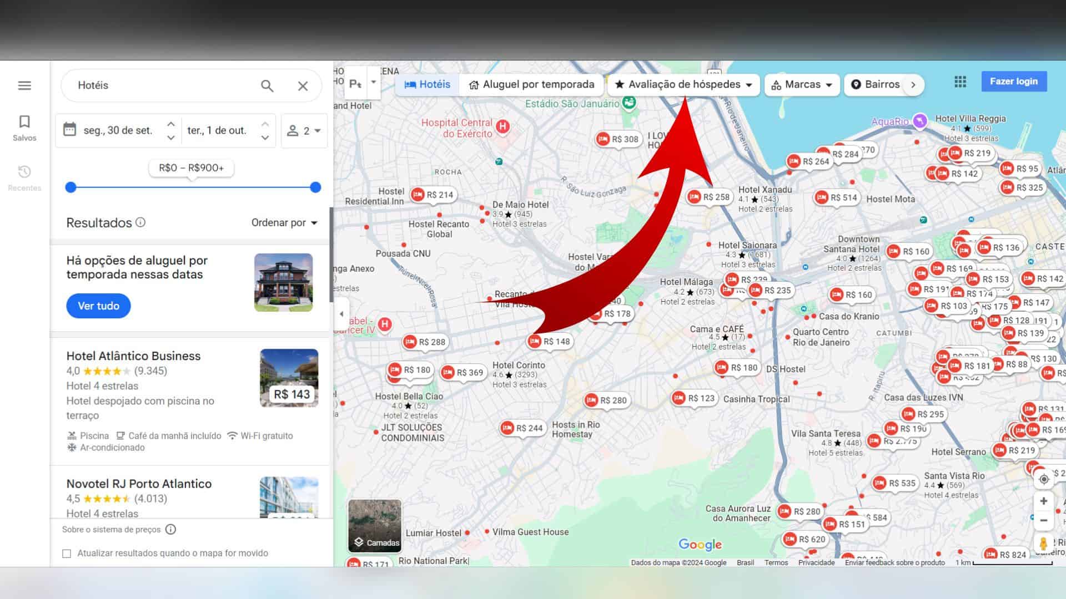Open the Camadas layers switcher

point(375,526)
